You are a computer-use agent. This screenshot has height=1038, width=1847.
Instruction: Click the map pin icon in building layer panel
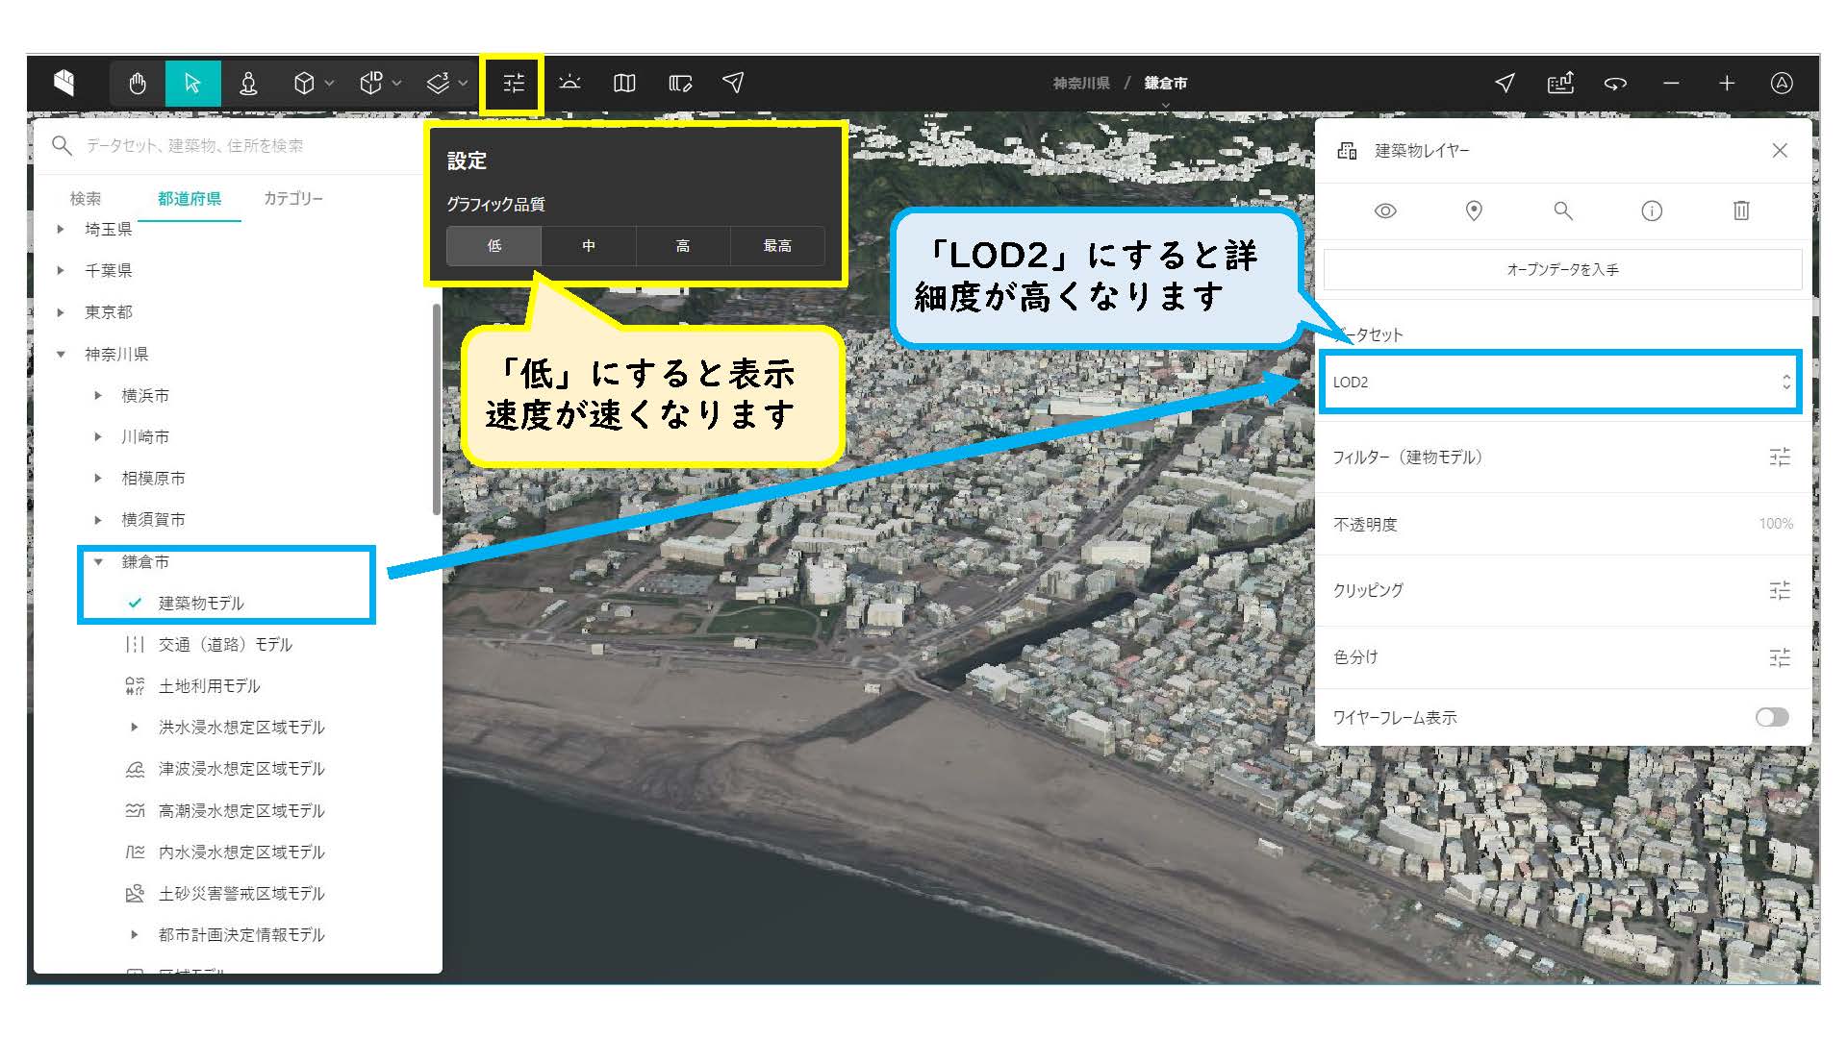[x=1474, y=210]
